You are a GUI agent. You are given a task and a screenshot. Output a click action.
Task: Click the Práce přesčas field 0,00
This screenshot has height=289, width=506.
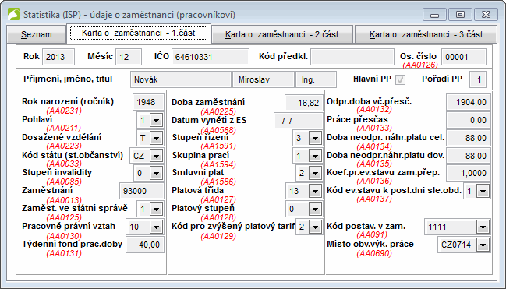tap(469, 120)
